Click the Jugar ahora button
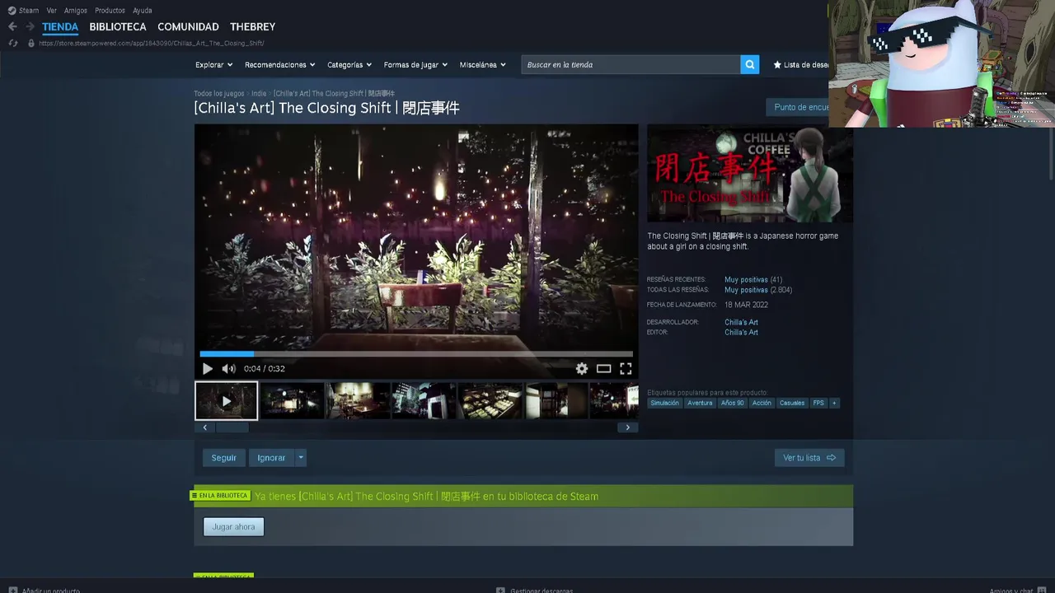The image size is (1055, 593). 234,526
